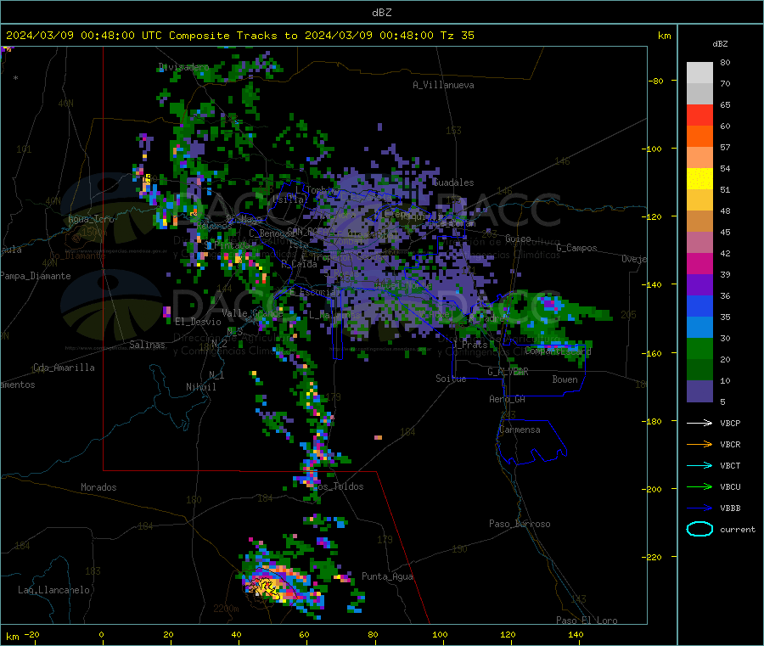Click the 'Bowen' map label
Image resolution: width=764 pixels, height=646 pixels.
click(565, 379)
